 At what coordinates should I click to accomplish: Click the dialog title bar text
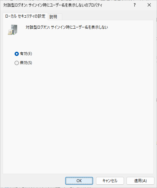pos(53,5)
